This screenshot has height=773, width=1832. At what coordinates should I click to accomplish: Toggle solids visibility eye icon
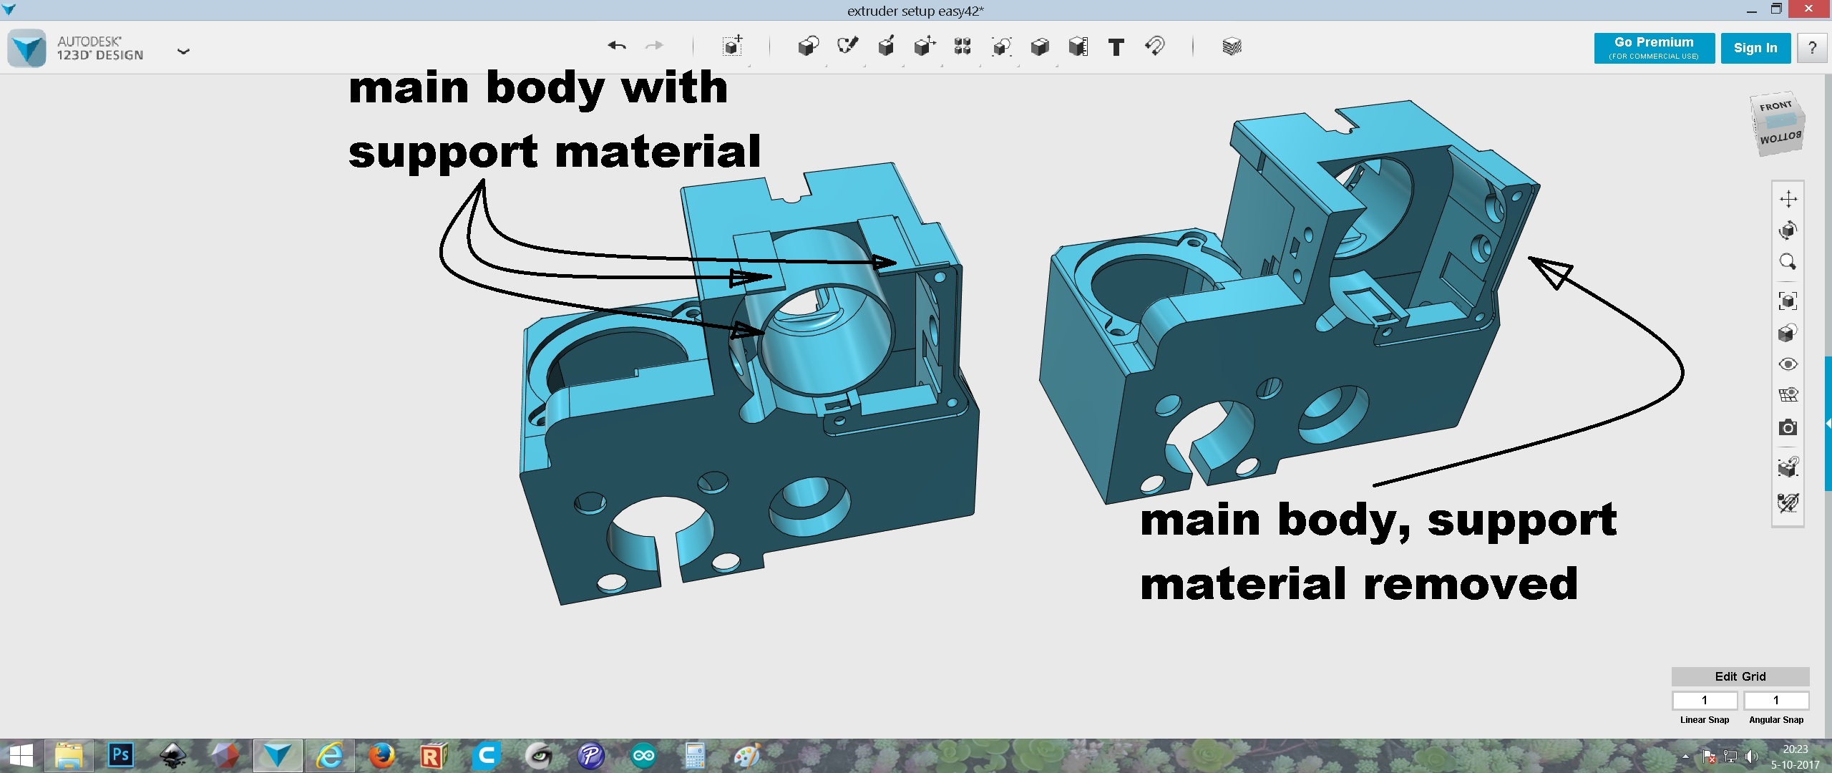point(1788,364)
